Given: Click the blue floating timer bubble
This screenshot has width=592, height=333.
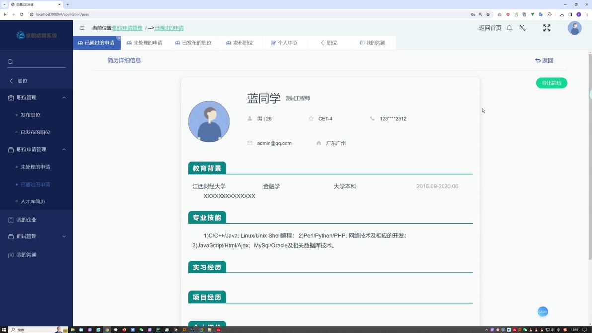Looking at the screenshot, I should pyautogui.click(x=542, y=312).
